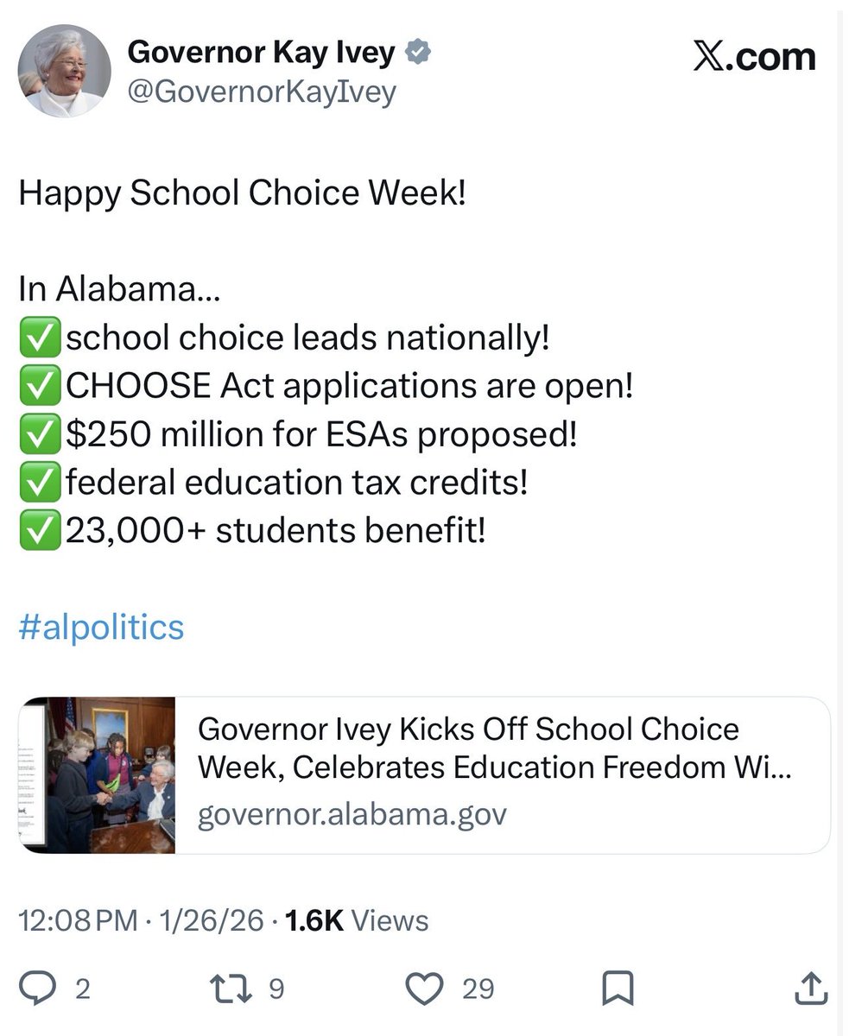Click green checkmark beside CHOOSE Act applications
This screenshot has height=1036, width=849.
click(40, 386)
